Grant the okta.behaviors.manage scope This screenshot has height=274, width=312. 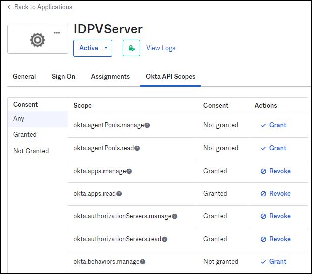click(274, 262)
